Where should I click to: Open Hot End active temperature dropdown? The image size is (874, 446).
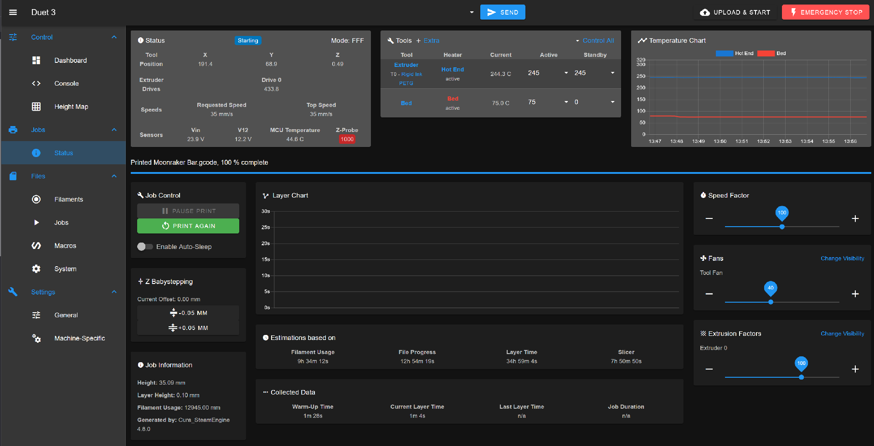coord(566,73)
